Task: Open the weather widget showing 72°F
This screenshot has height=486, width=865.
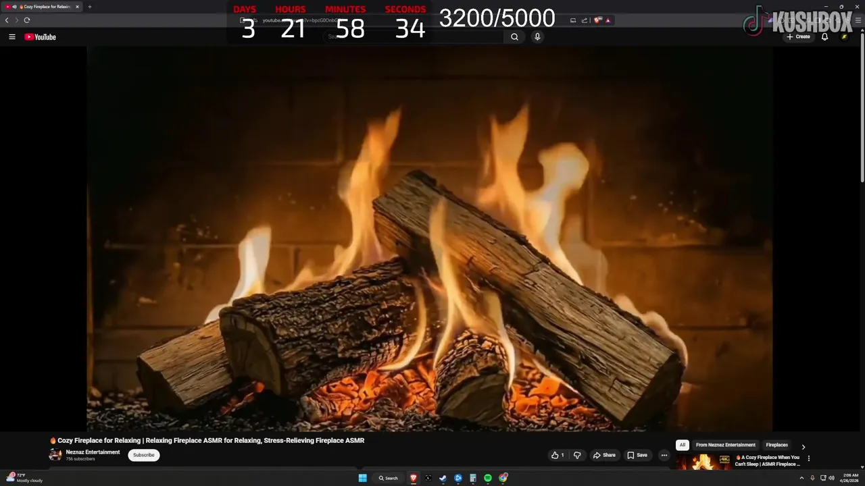Action: (25, 478)
